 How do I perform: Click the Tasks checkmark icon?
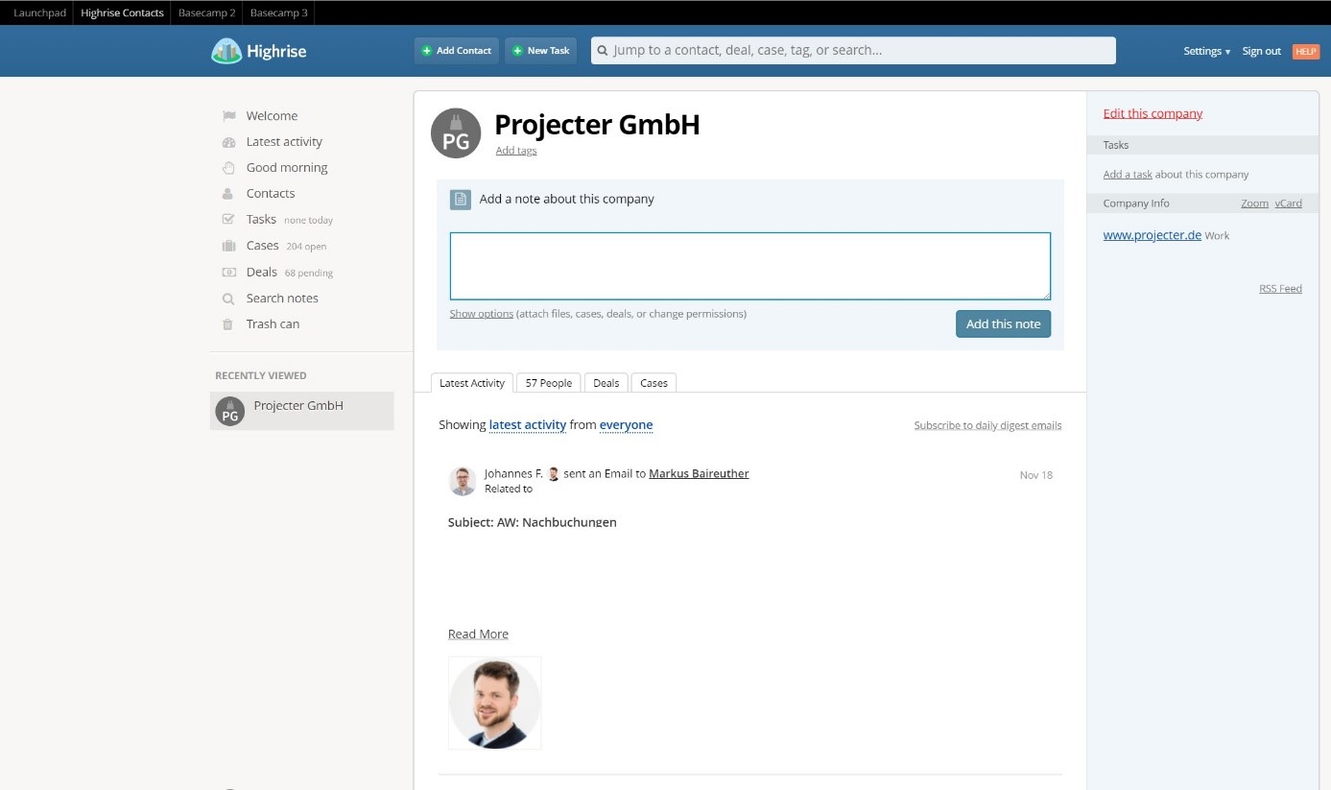[228, 220]
